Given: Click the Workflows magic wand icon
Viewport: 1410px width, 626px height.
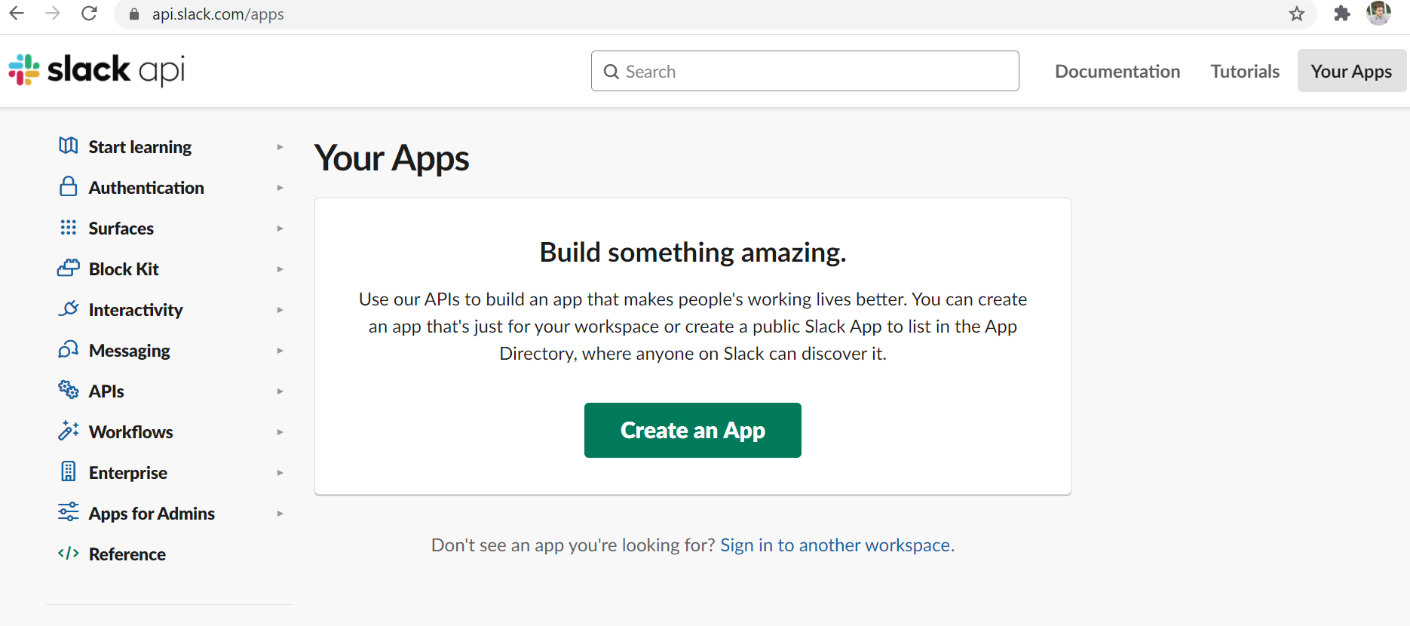Looking at the screenshot, I should pos(69,431).
